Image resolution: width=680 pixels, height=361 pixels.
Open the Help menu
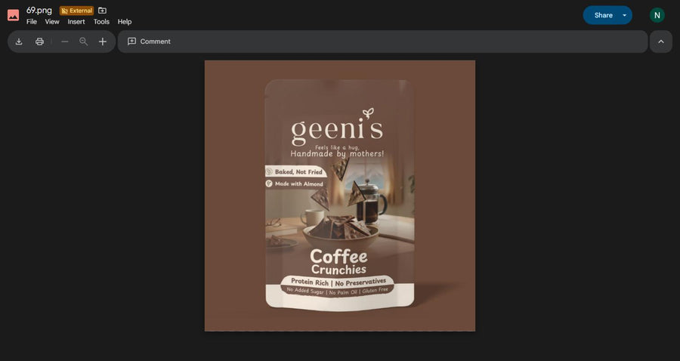tap(125, 22)
